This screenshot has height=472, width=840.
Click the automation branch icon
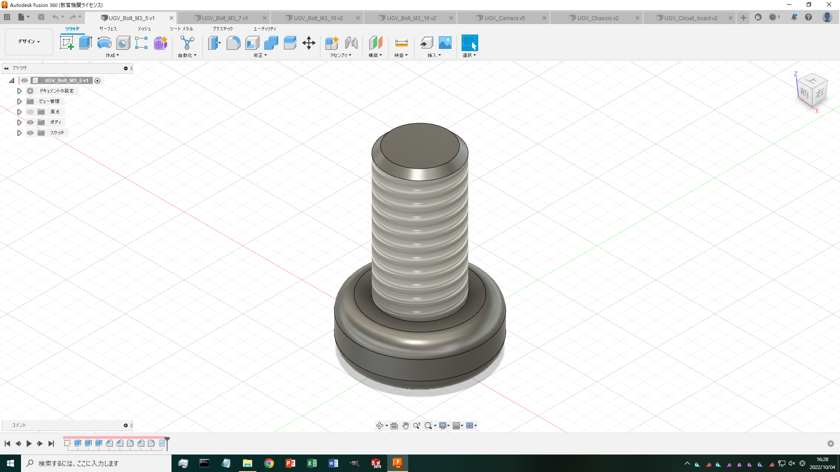[187, 43]
